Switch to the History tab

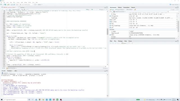(x=120, y=8)
